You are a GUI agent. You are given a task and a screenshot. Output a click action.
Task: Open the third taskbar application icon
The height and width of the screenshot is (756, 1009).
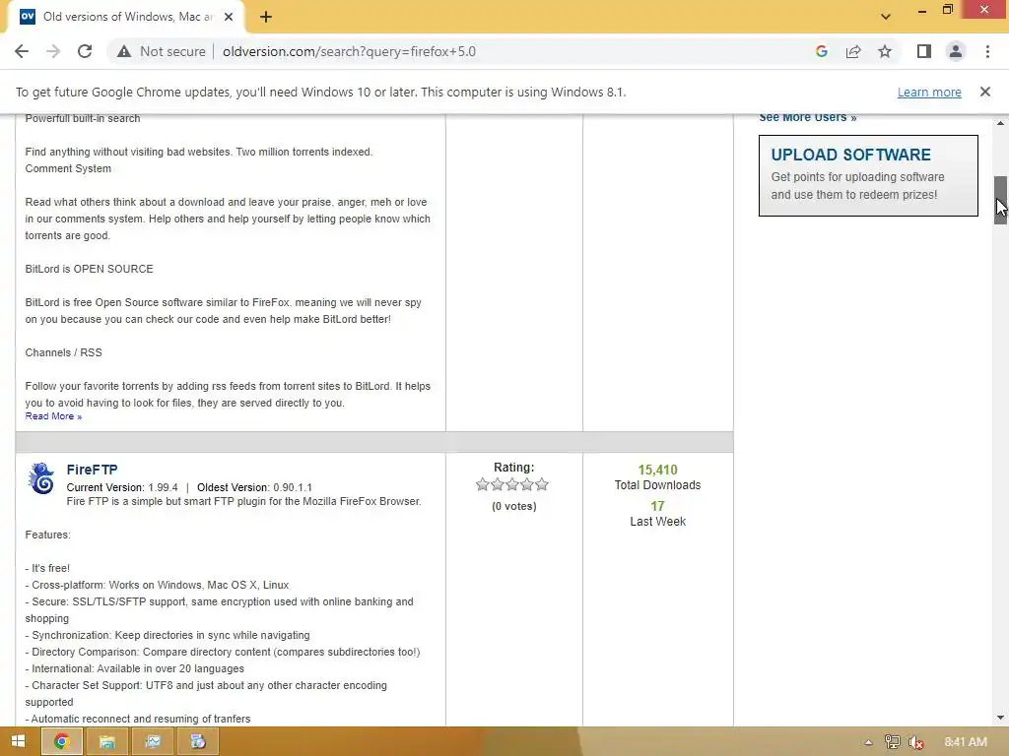point(153,742)
